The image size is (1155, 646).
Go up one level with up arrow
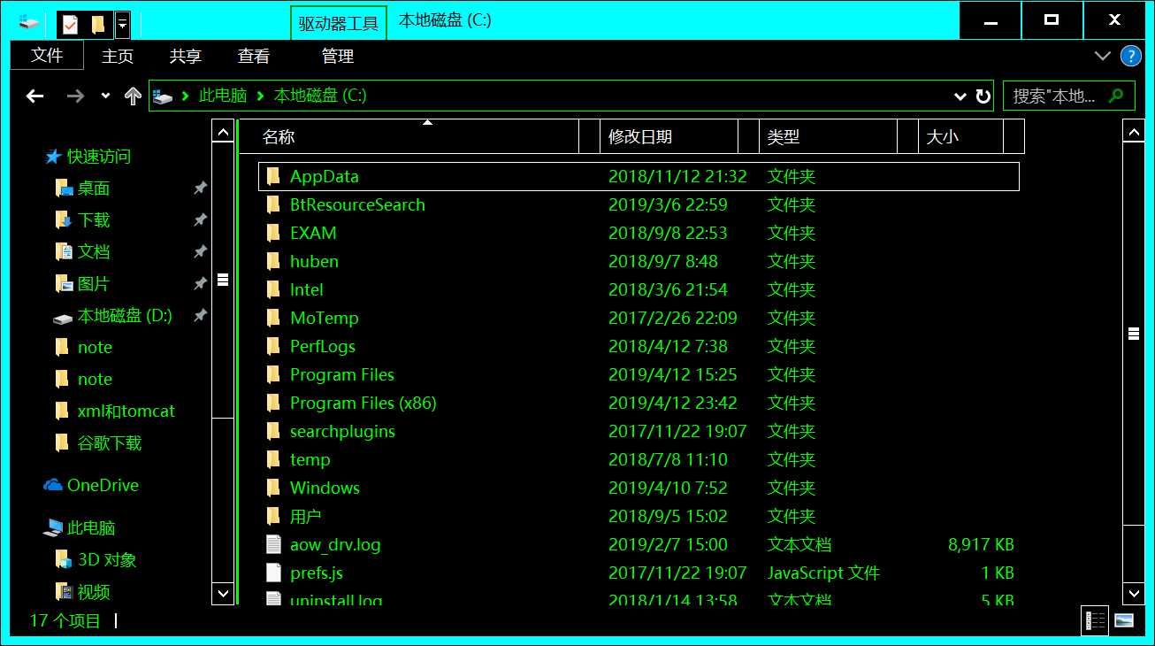133,96
